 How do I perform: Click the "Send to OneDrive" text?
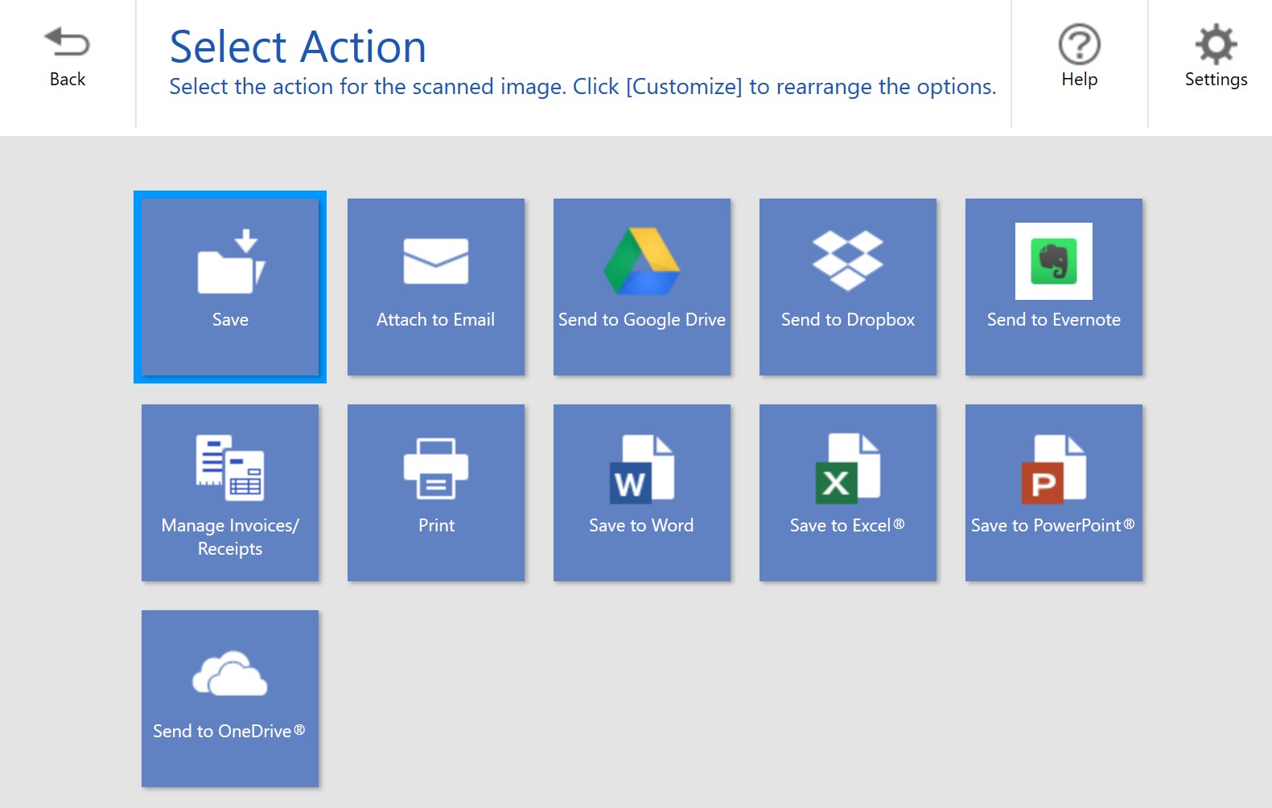(x=229, y=732)
